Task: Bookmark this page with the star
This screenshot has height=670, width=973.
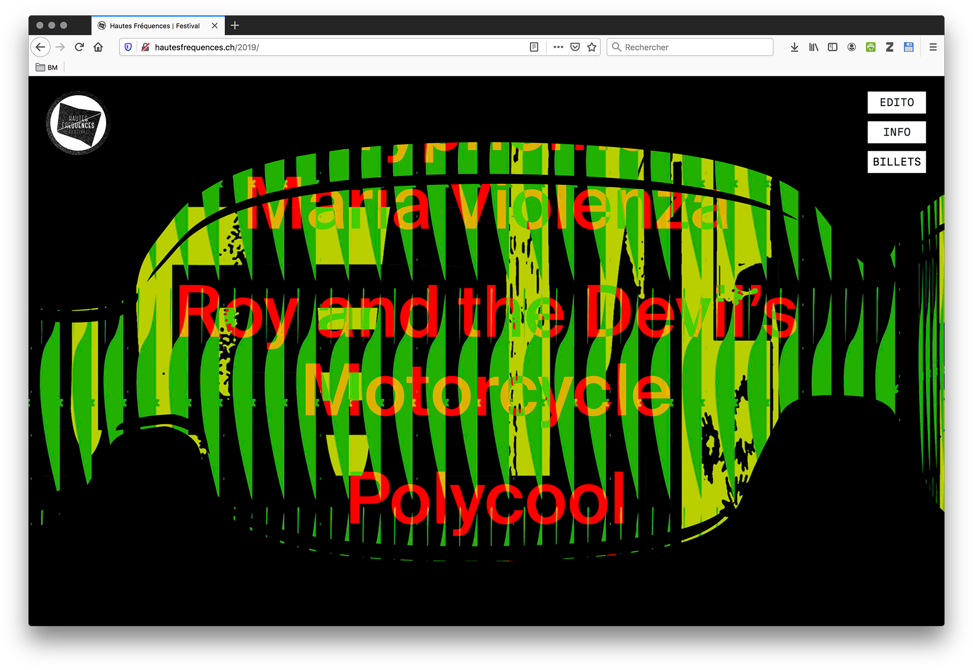Action: (x=592, y=47)
